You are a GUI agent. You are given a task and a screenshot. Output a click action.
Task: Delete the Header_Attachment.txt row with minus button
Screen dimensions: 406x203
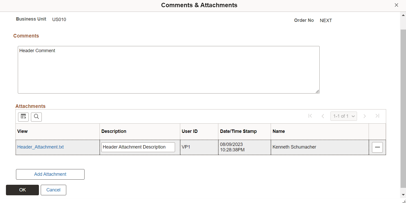[x=377, y=147]
